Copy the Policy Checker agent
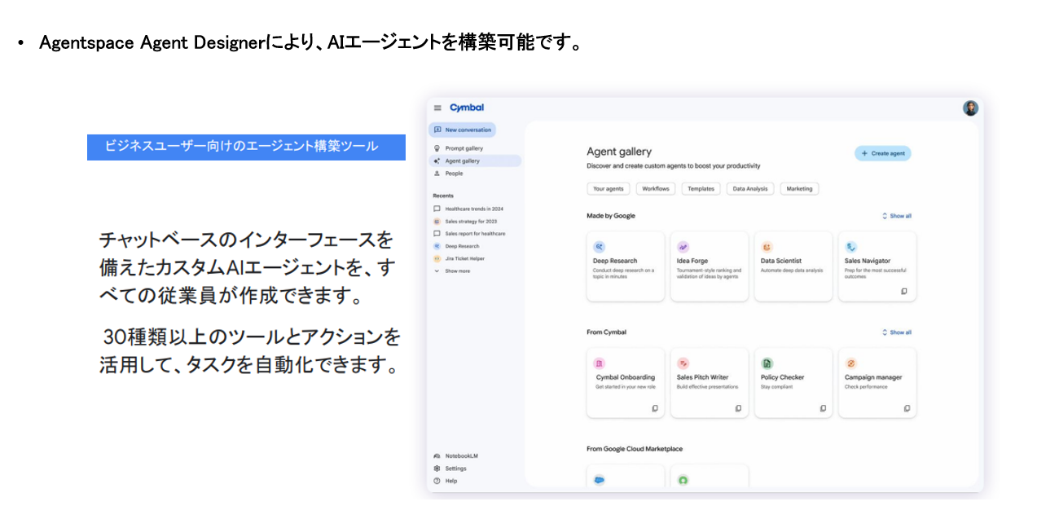The width and height of the screenshot is (1059, 528). 823,408
